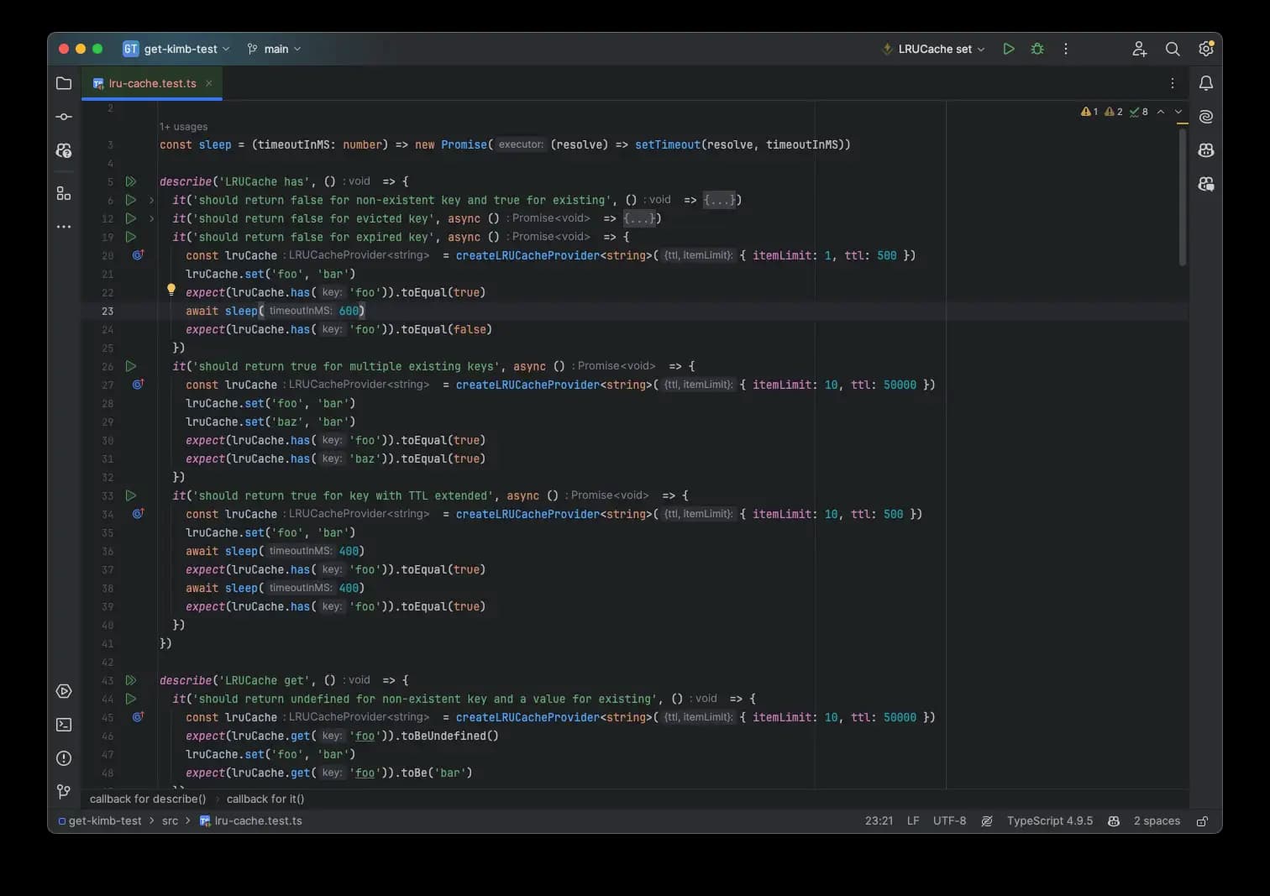Open the Project tool window folder icon
The image size is (1270, 896).
click(x=64, y=83)
